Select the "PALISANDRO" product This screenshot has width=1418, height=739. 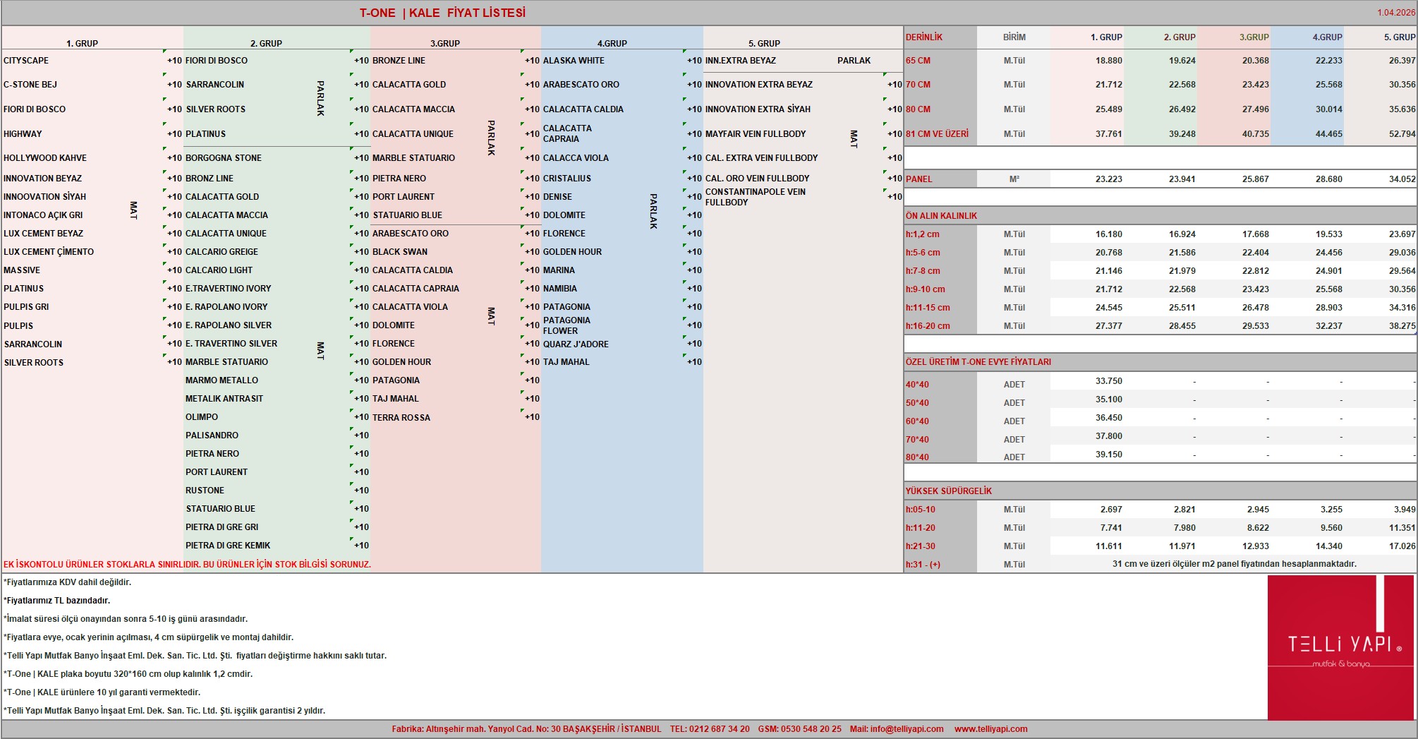click(x=212, y=435)
